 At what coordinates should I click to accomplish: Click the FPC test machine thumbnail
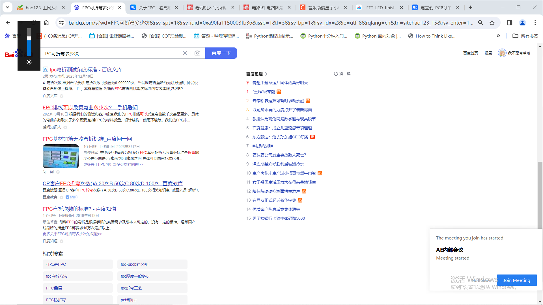tap(61, 156)
